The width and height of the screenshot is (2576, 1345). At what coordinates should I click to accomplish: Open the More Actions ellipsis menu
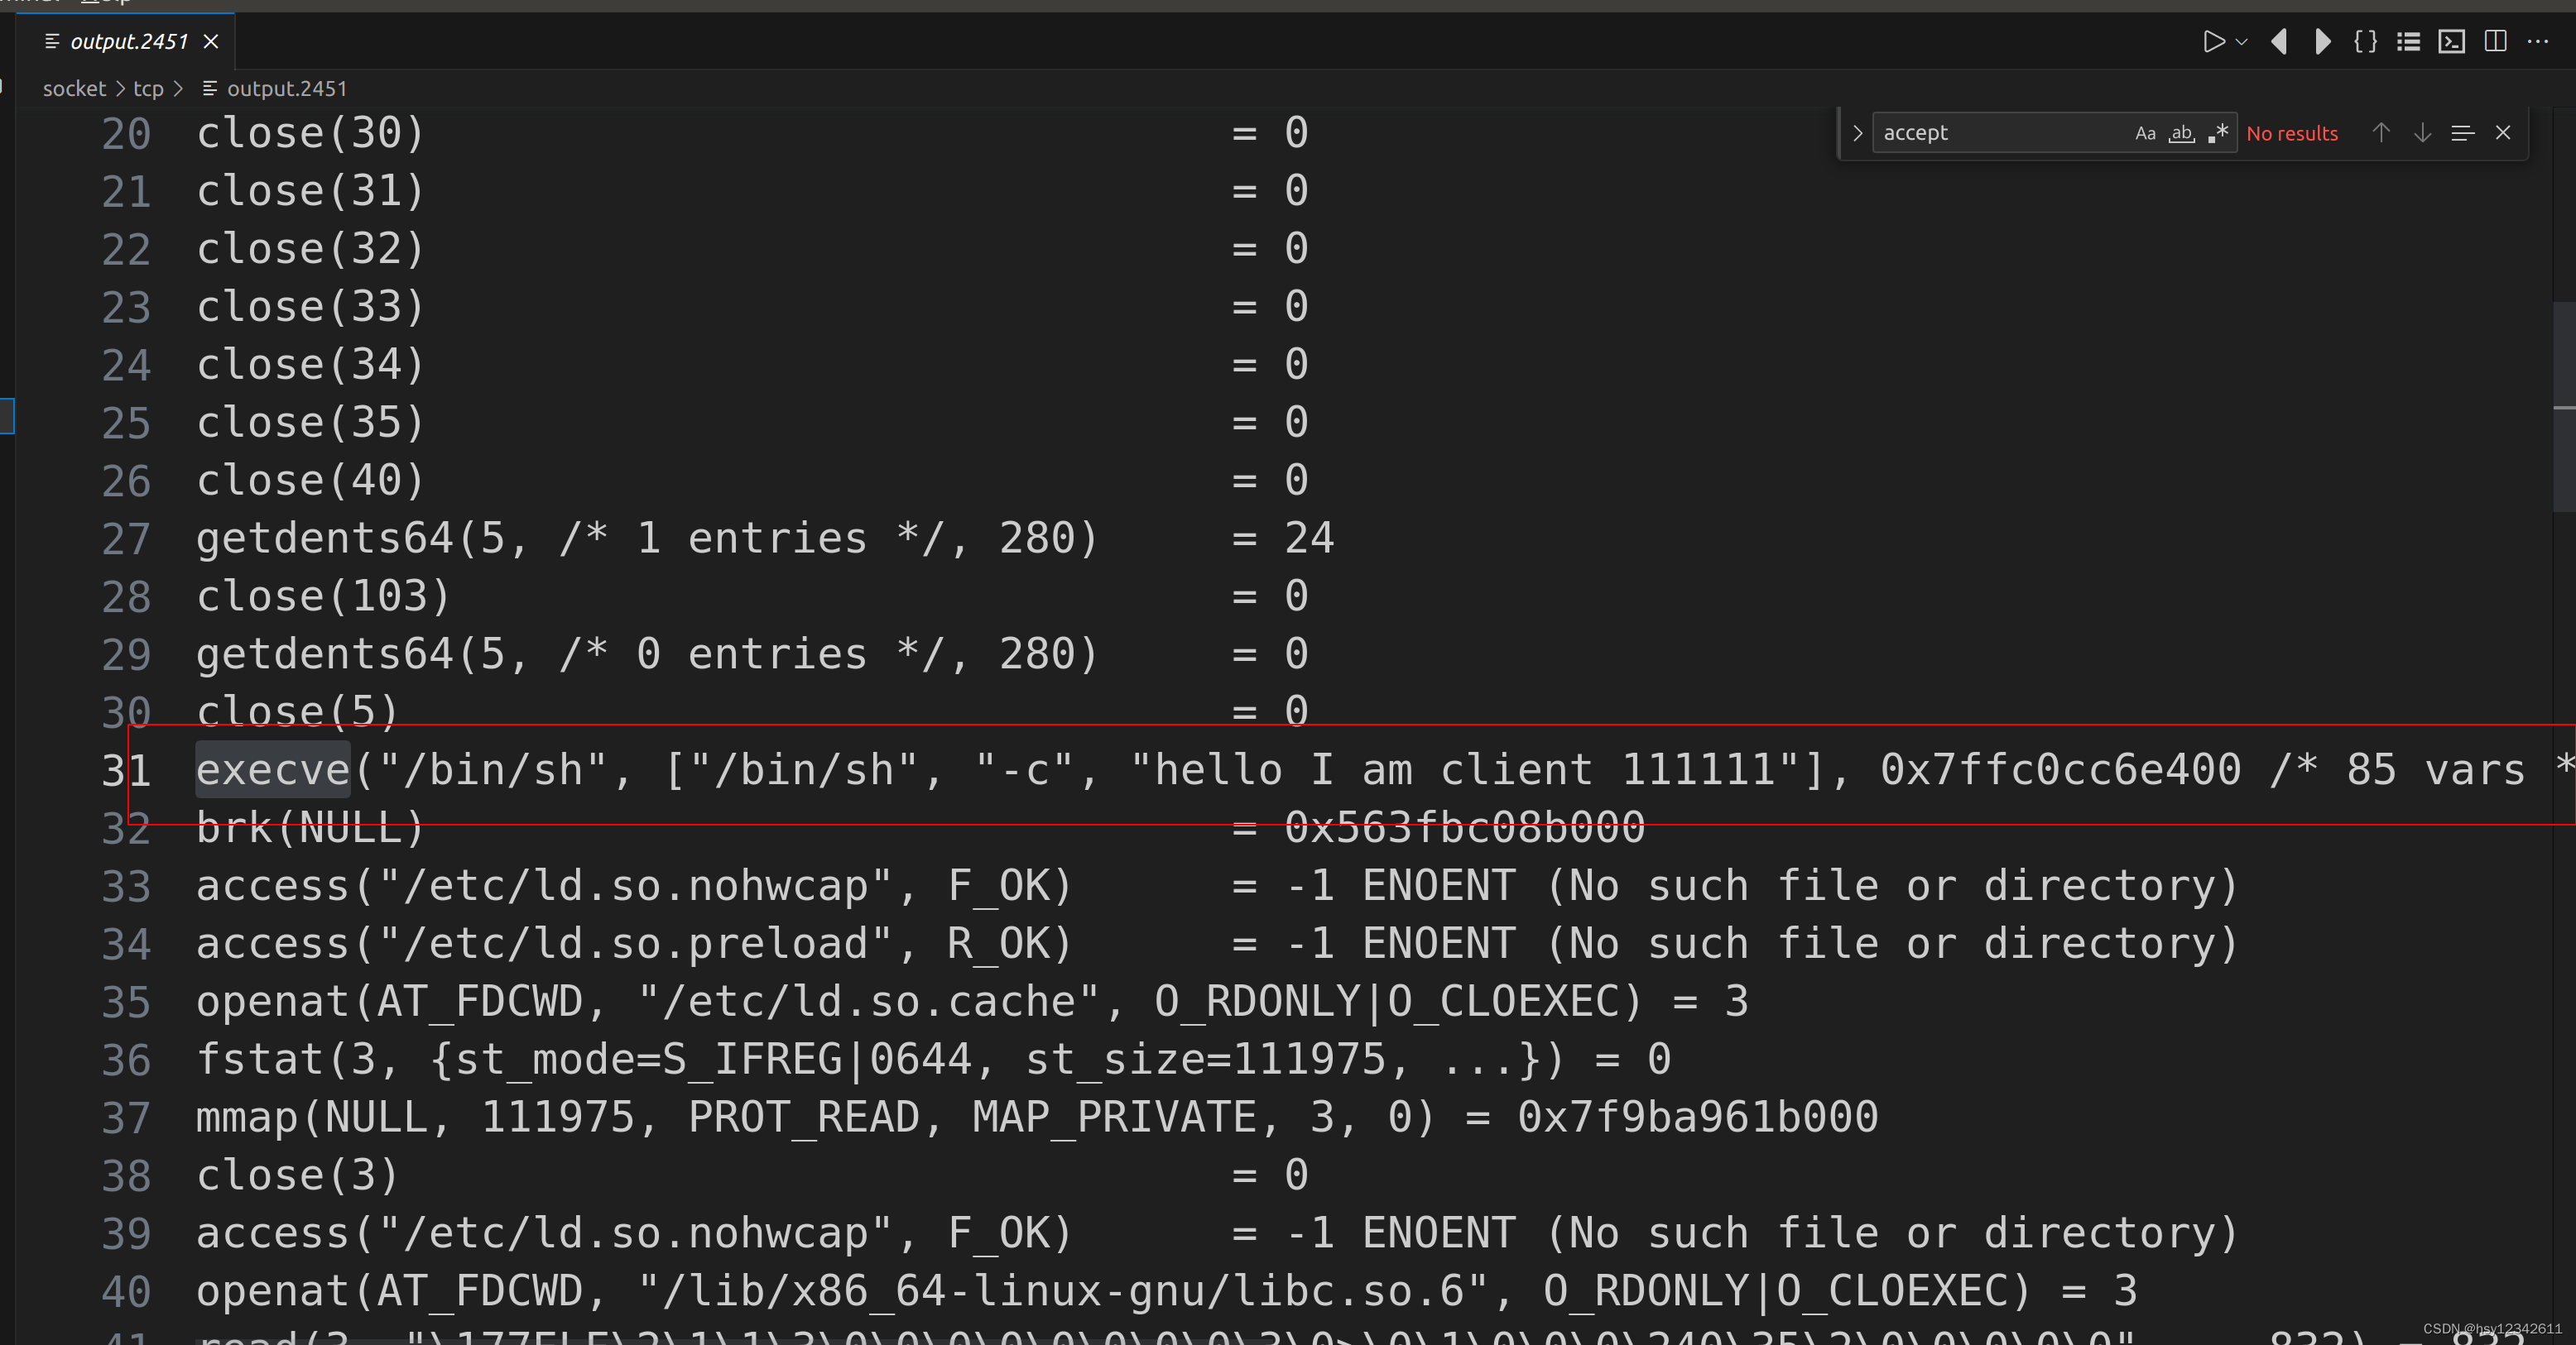click(x=2538, y=42)
